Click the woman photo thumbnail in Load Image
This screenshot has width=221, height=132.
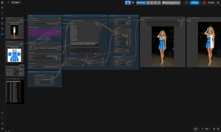pyautogui.click(x=14, y=32)
